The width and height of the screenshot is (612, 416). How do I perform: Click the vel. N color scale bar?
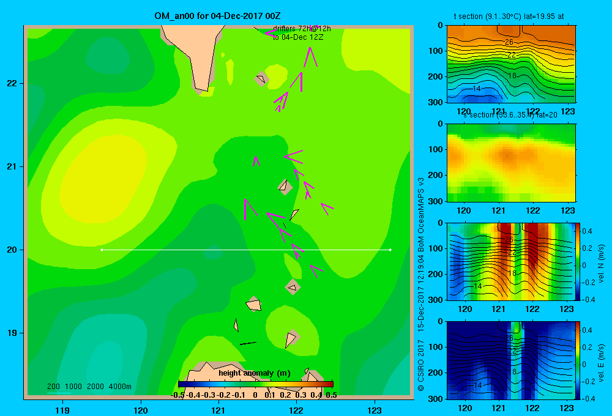578,261
